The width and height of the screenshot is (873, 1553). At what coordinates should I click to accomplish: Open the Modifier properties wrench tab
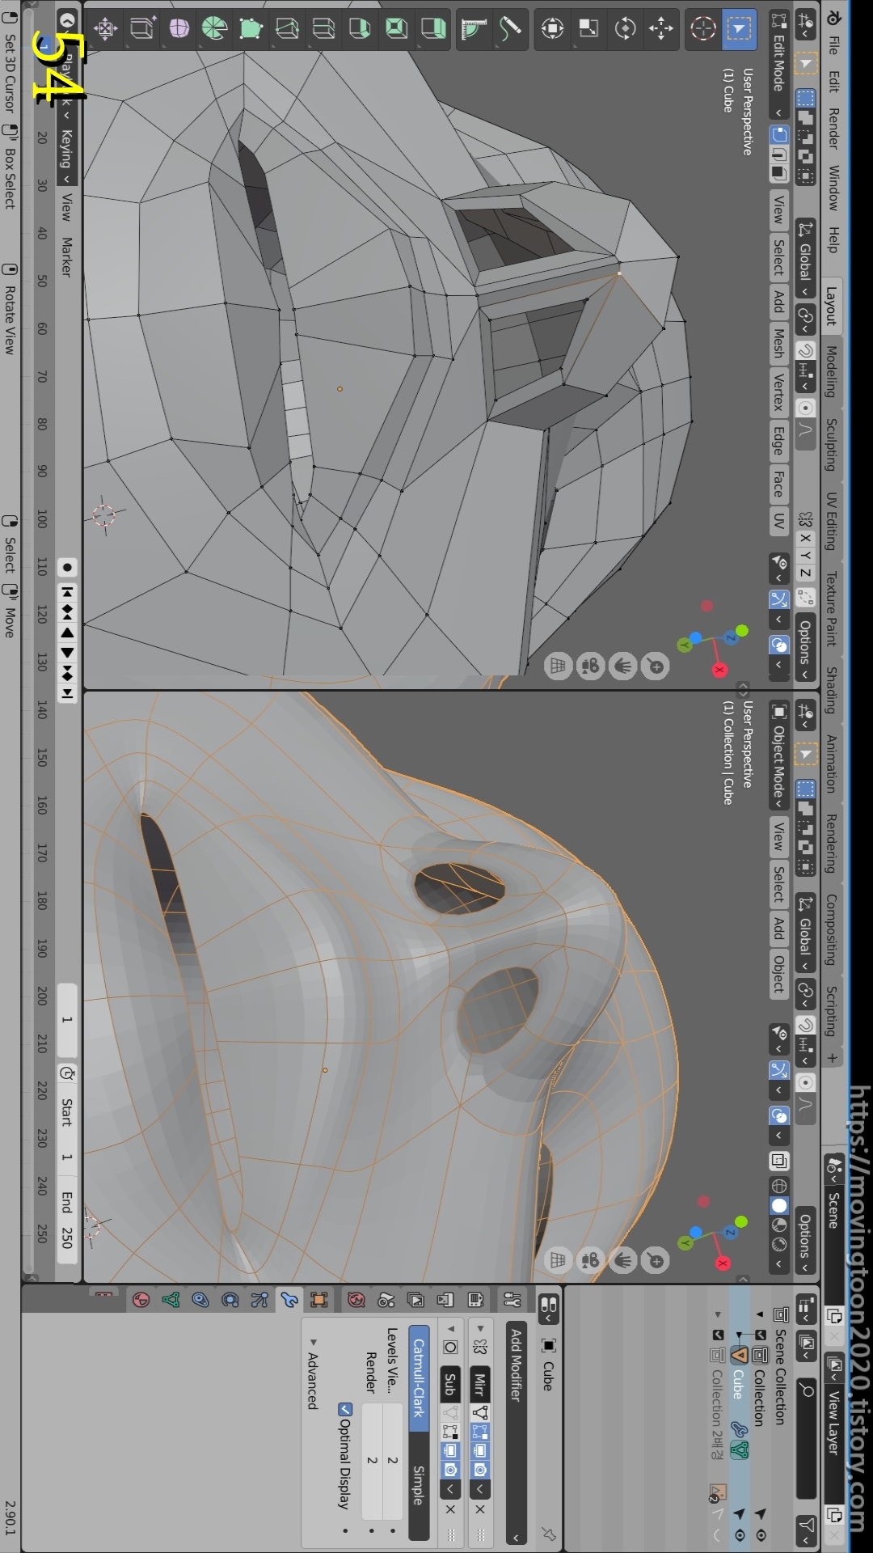point(289,1300)
